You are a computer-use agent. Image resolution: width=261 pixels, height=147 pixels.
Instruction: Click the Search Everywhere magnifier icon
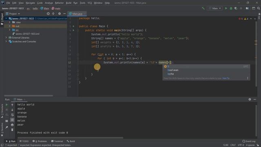(x=259, y=8)
